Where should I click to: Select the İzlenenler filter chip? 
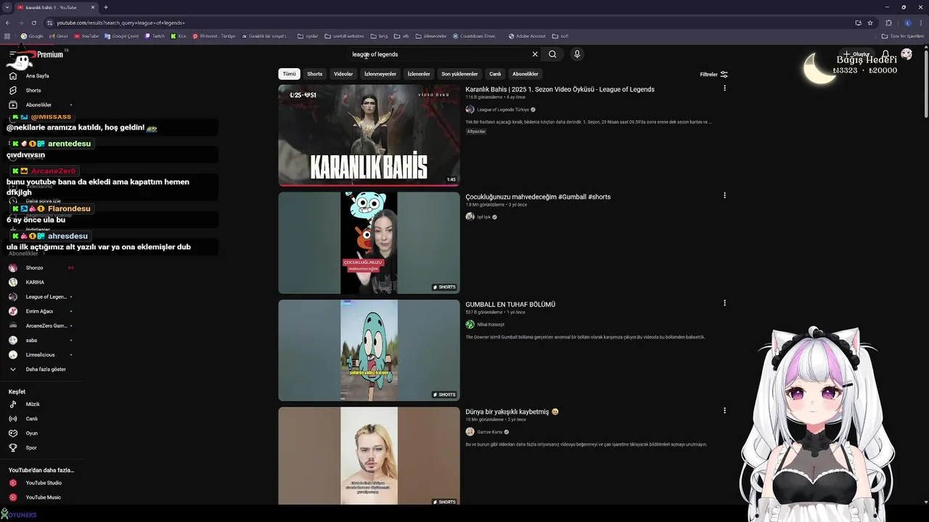tap(419, 74)
